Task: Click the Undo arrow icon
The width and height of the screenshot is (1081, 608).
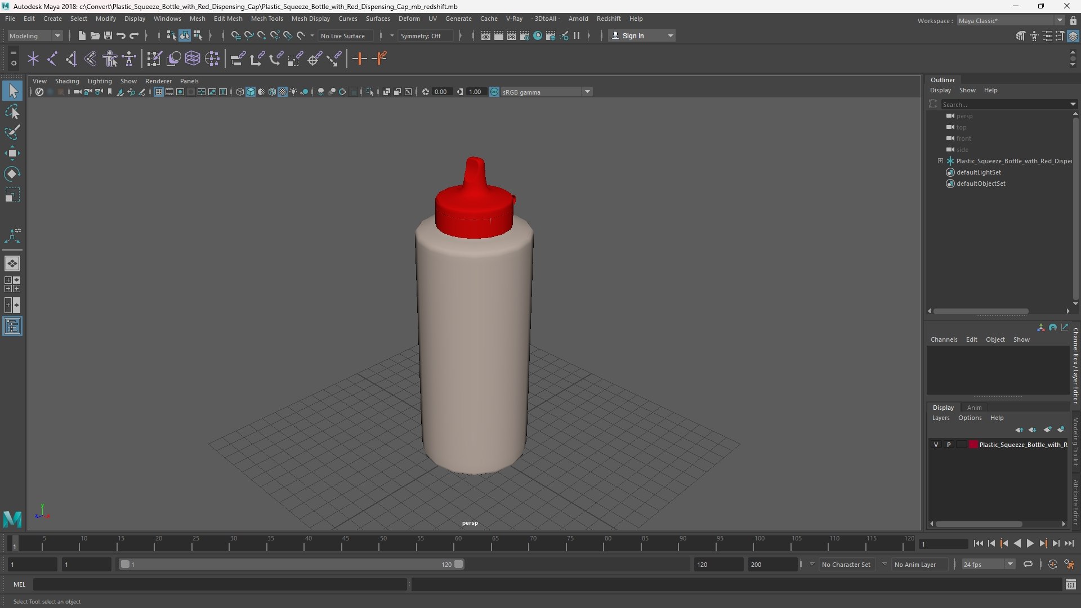Action: pyautogui.click(x=121, y=35)
